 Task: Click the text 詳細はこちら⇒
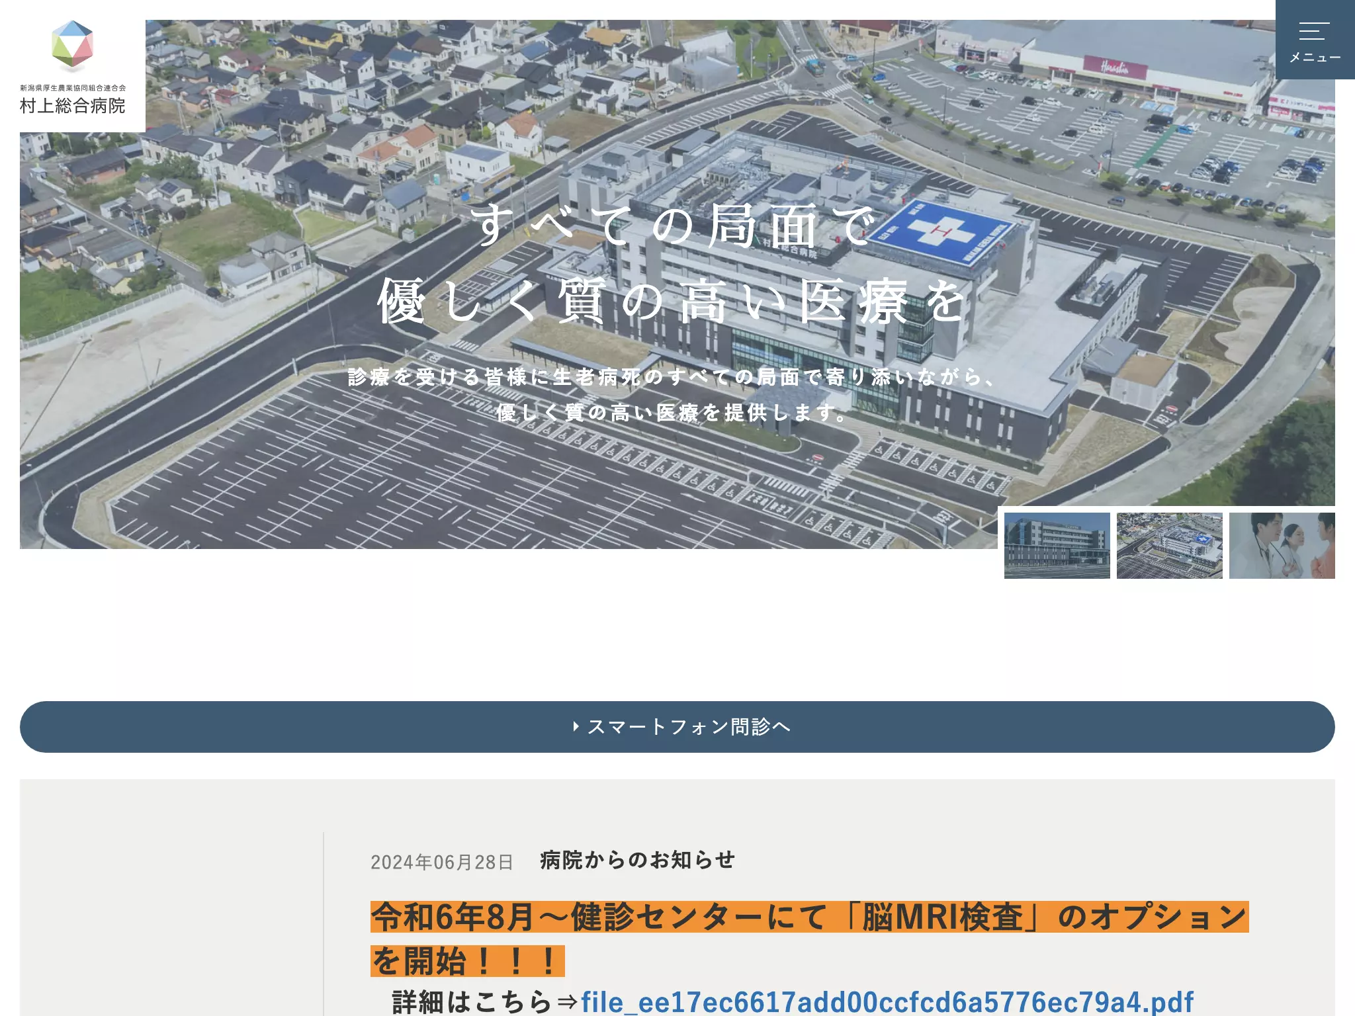pos(486,1001)
